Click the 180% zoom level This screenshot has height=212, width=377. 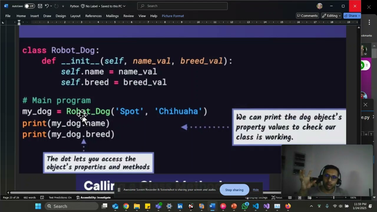click(353, 198)
